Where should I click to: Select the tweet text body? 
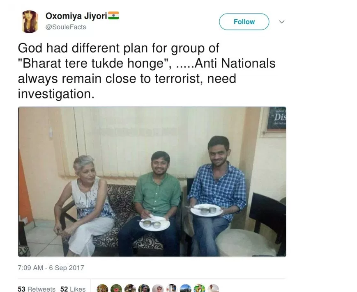point(146,71)
